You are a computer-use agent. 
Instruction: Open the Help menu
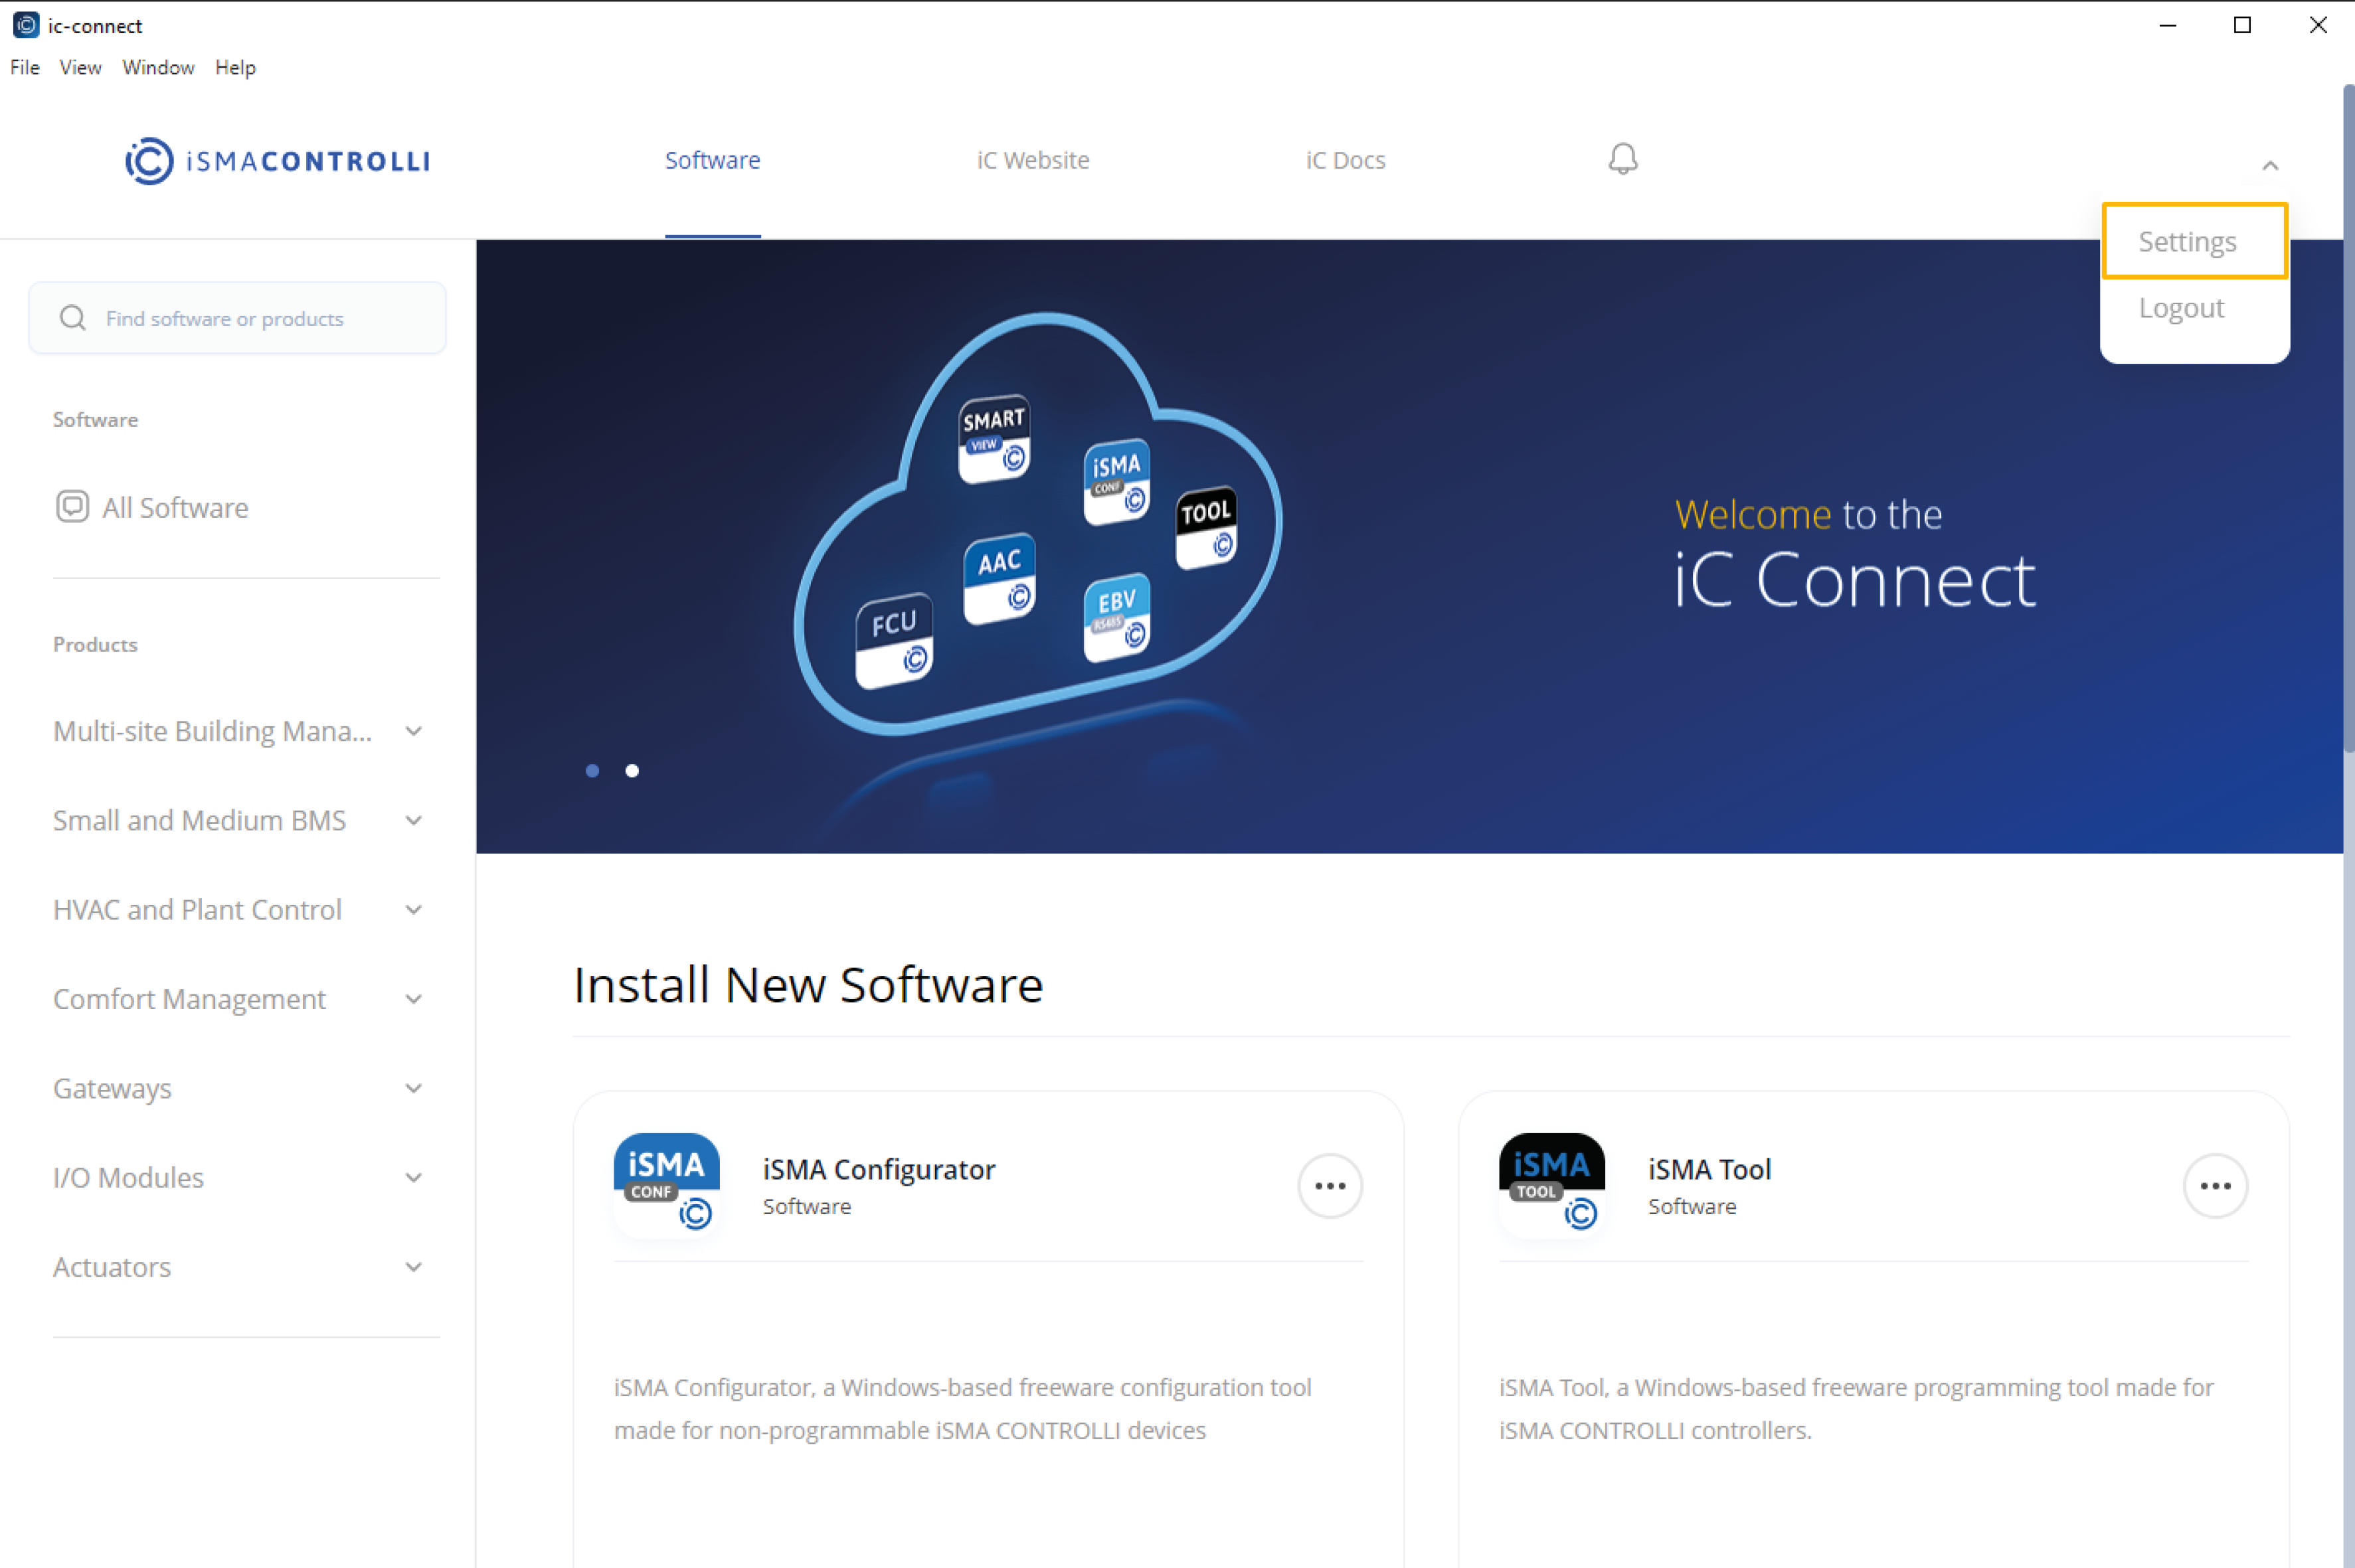click(235, 67)
